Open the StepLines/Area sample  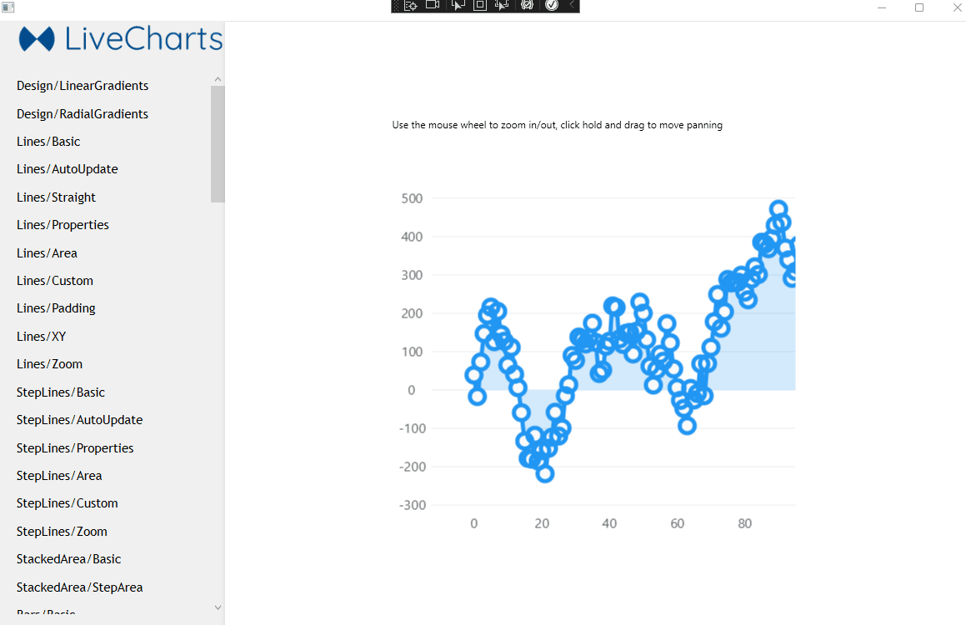(59, 475)
